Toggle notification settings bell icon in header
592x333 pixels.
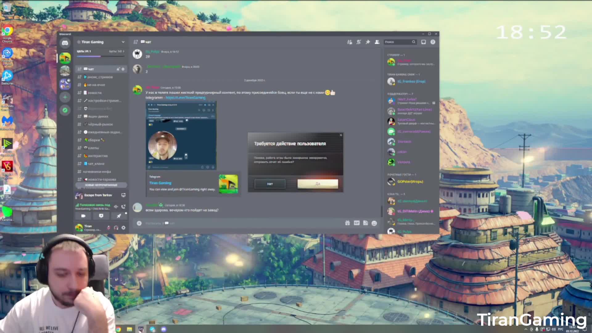click(359, 42)
